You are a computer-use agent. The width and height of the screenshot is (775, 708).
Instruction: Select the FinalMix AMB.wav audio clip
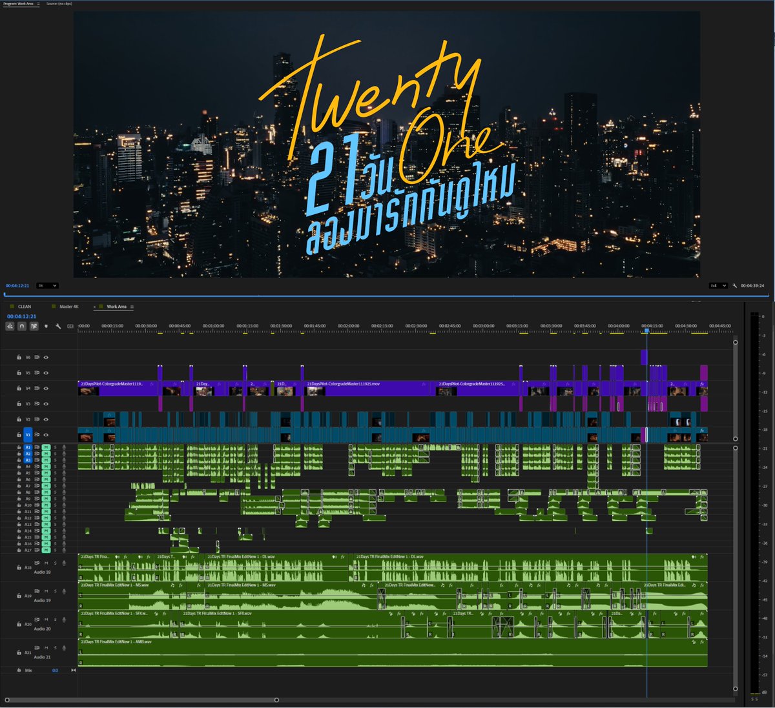click(x=393, y=652)
